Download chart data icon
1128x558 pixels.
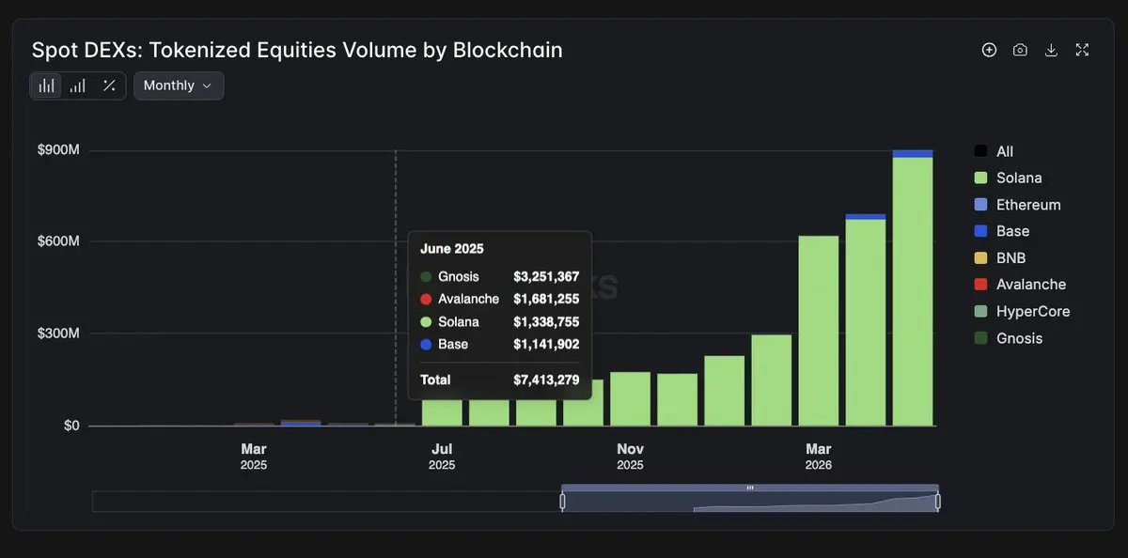[x=1051, y=50]
